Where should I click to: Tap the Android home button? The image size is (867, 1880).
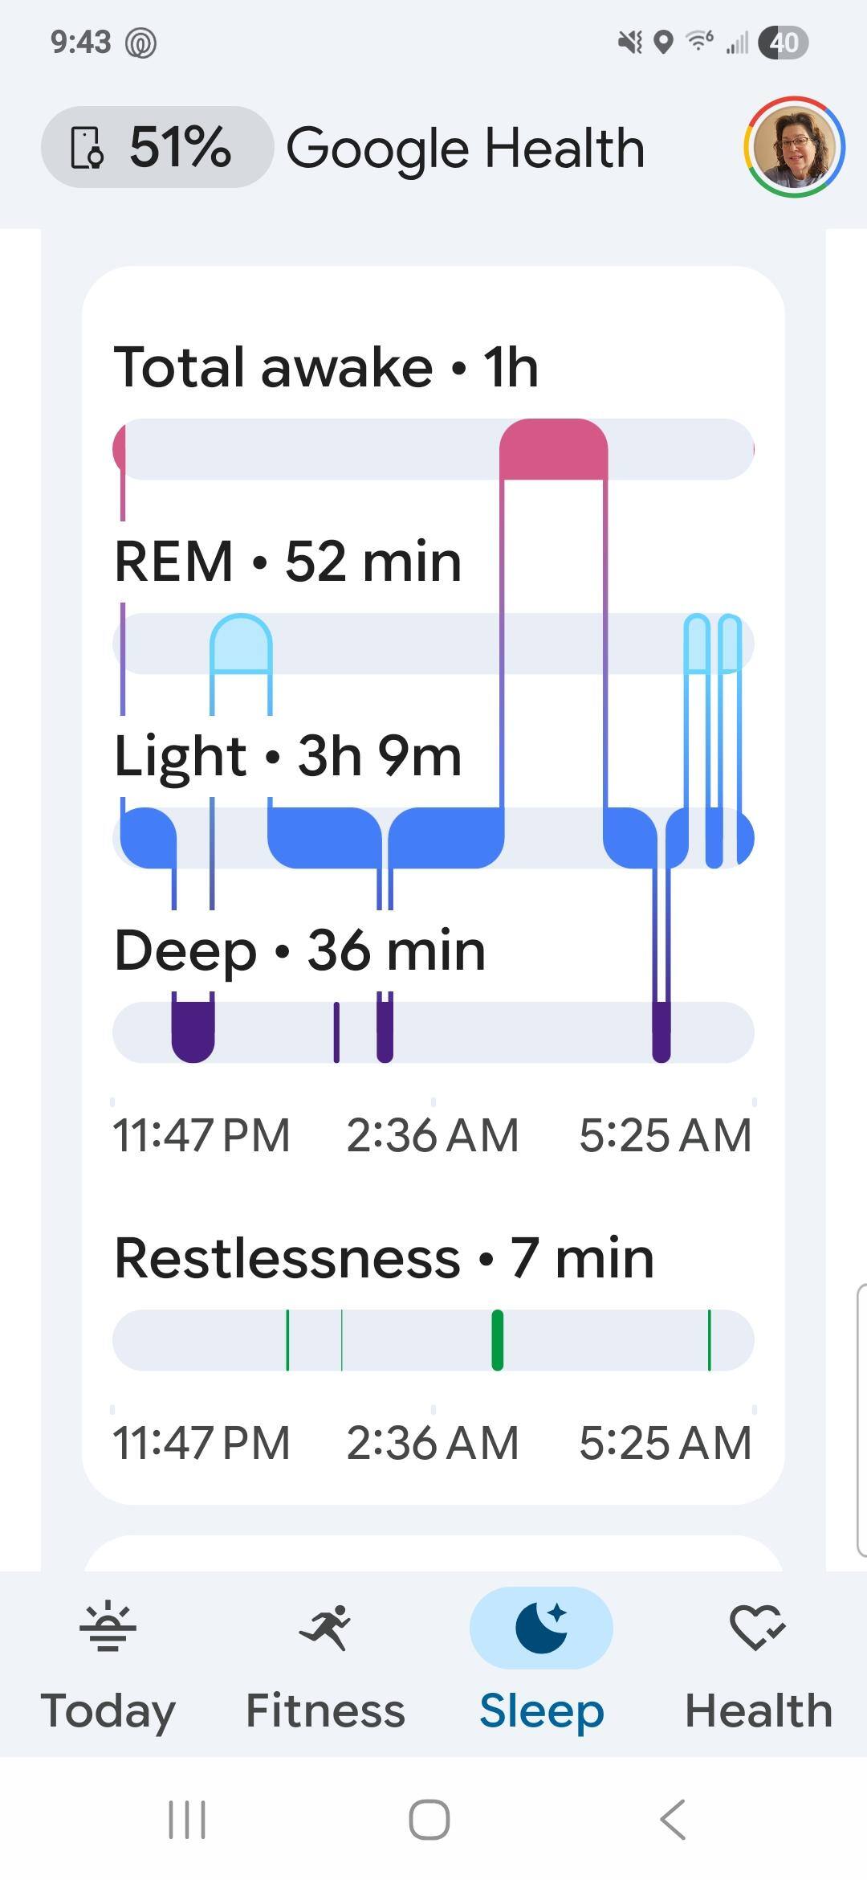429,1819
